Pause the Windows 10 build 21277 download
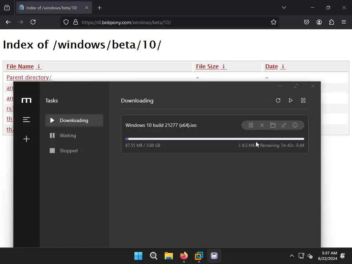 (251, 125)
